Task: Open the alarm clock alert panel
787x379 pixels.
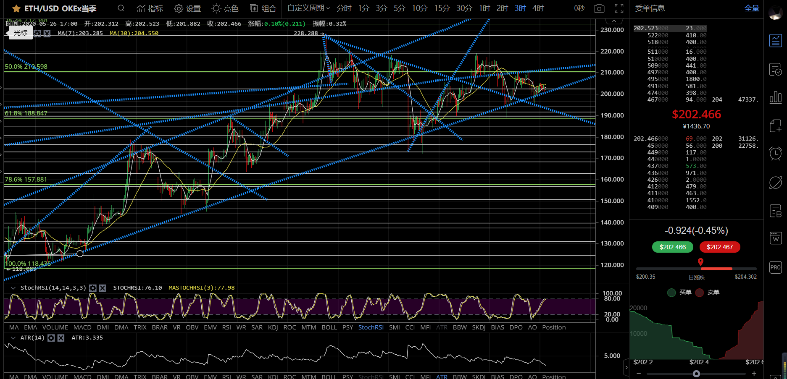Action: [x=775, y=153]
